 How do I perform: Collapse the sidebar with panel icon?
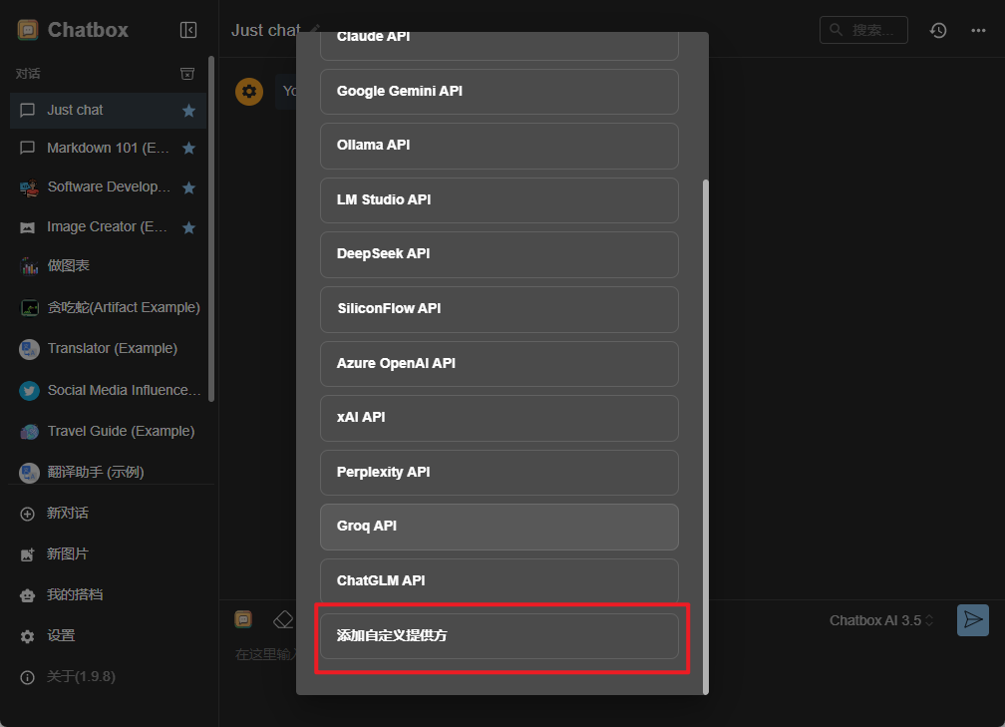pyautogui.click(x=188, y=30)
